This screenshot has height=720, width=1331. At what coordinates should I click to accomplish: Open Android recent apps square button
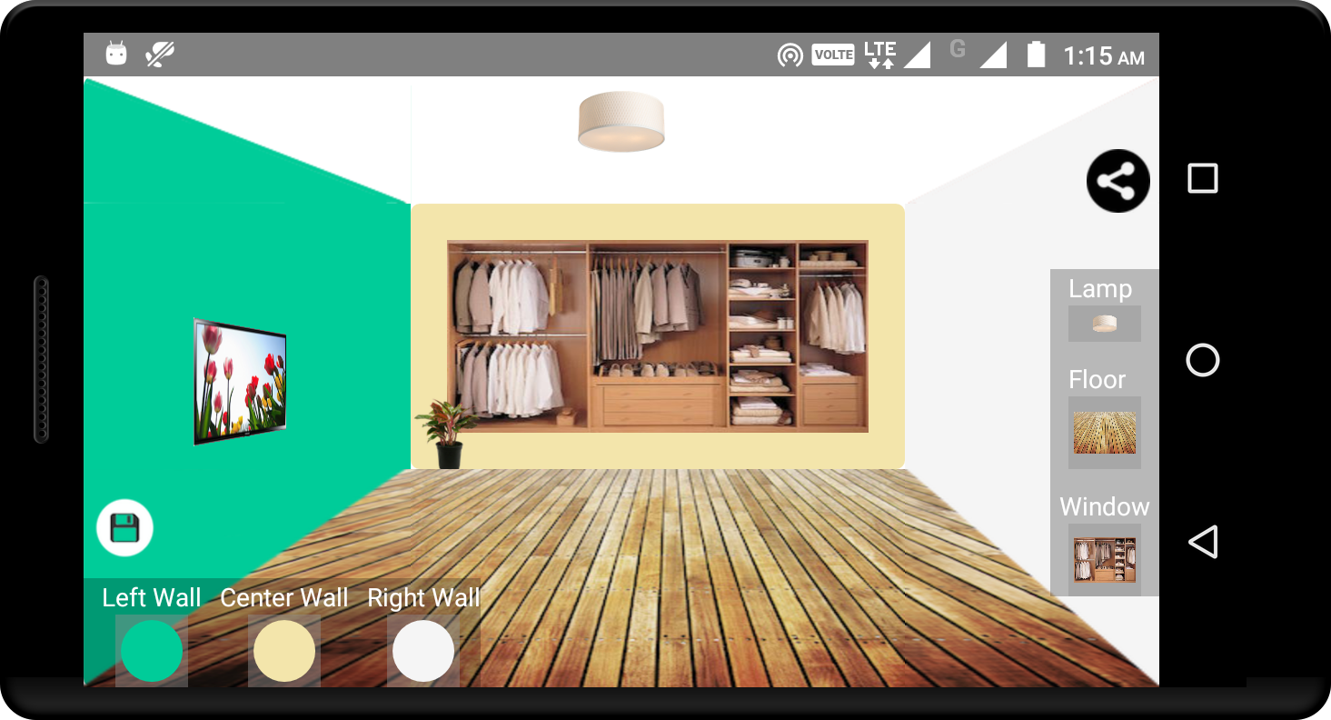coord(1203,178)
